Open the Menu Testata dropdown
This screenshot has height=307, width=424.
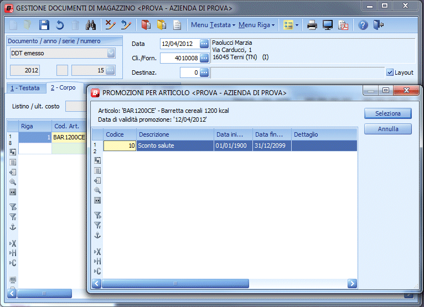click(213, 25)
